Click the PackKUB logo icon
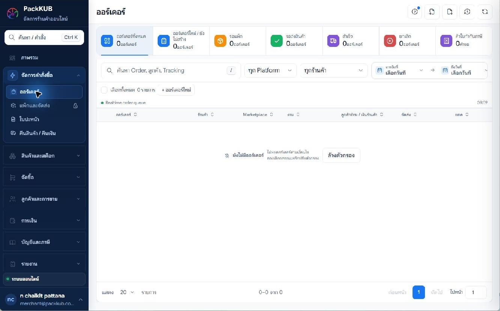The width and height of the screenshot is (500, 311). [x=12, y=13]
